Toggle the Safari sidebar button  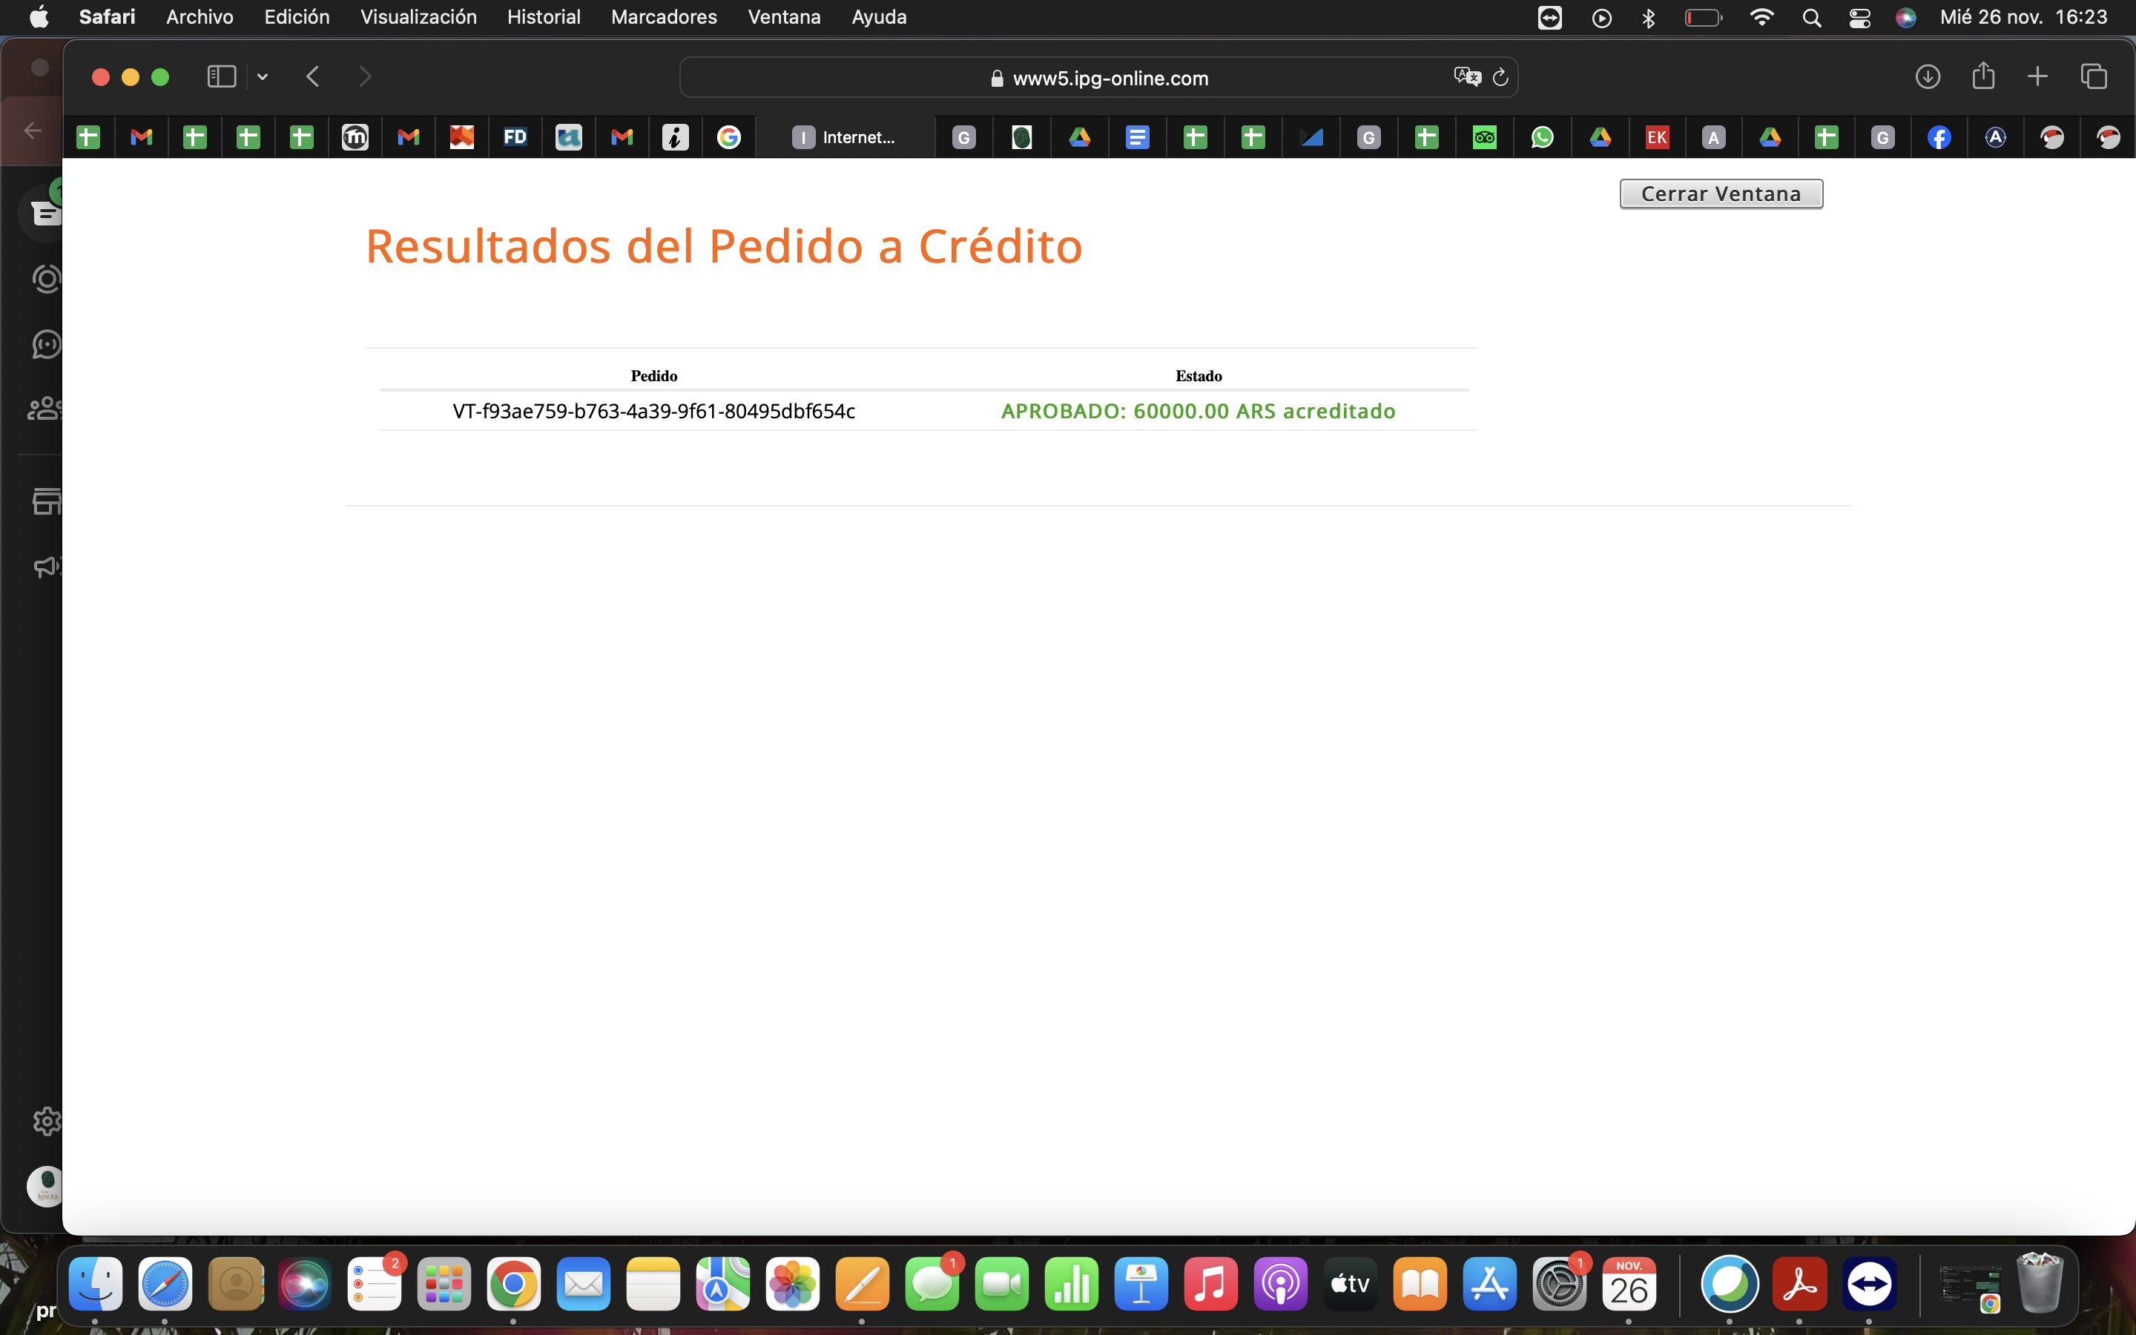point(221,77)
